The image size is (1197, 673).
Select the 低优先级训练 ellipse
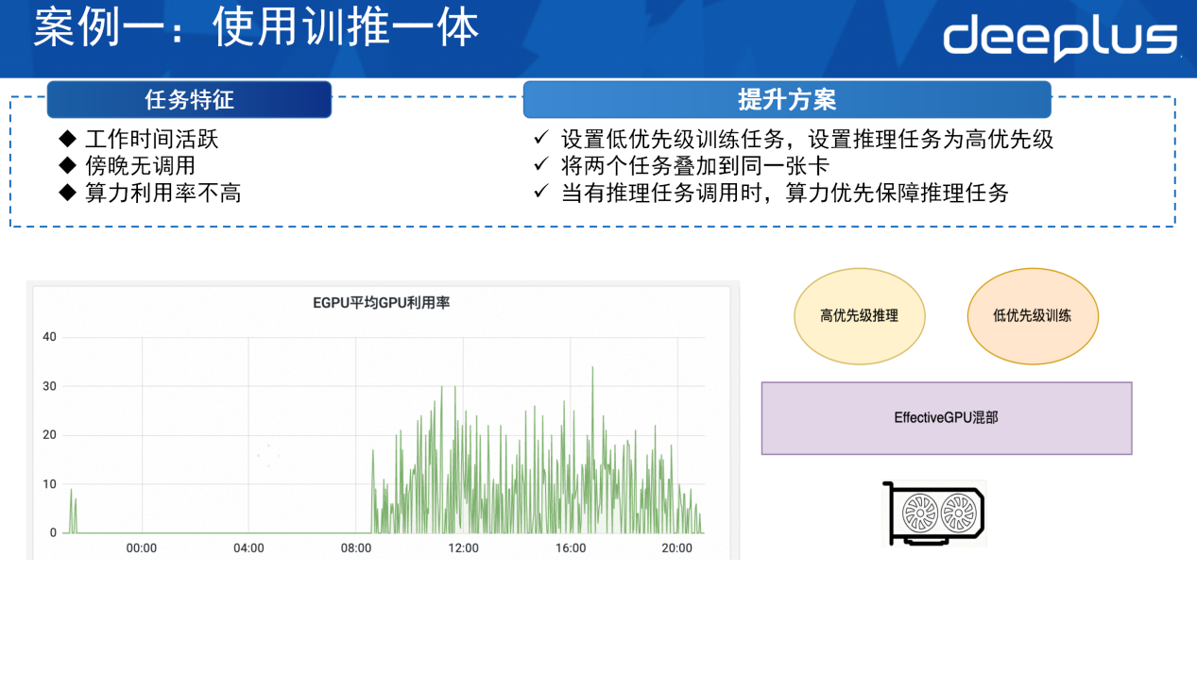[1033, 316]
